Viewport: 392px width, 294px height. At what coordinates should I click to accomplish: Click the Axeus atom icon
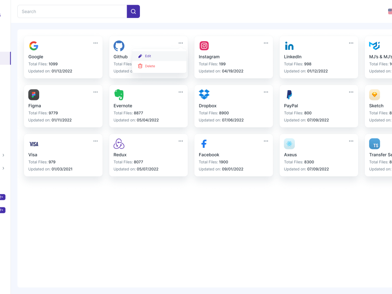point(289,144)
